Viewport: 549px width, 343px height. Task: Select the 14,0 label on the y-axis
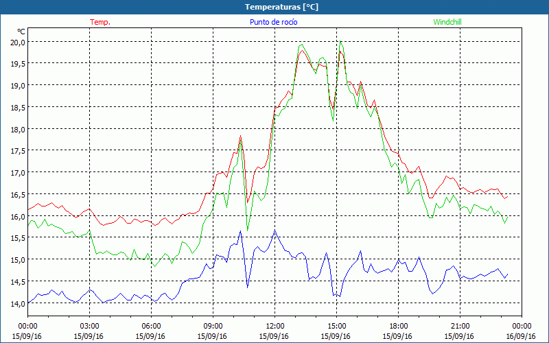[x=16, y=303]
